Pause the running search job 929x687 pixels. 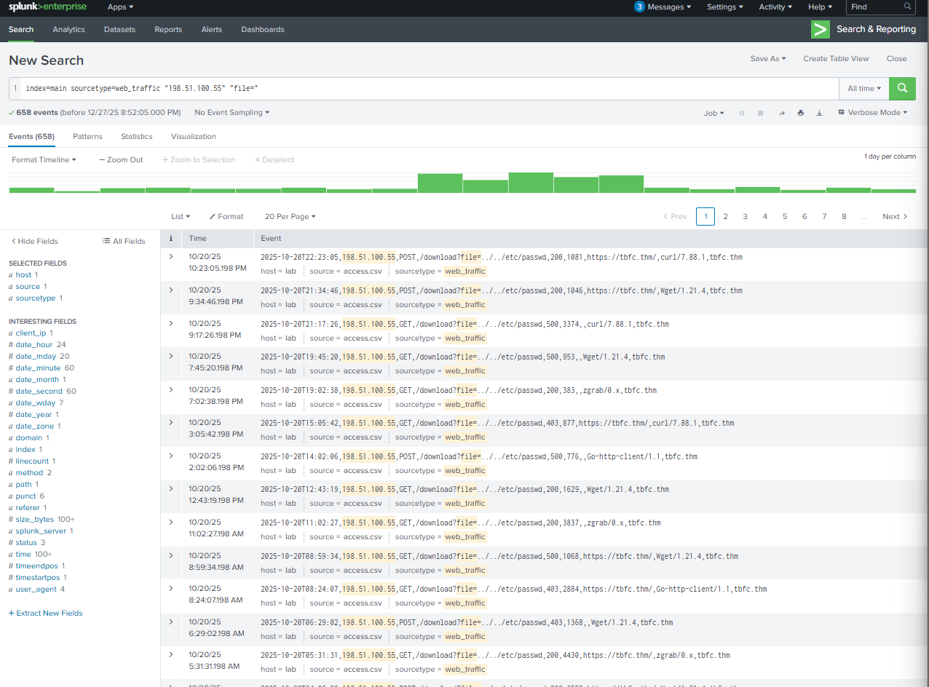pyautogui.click(x=742, y=113)
